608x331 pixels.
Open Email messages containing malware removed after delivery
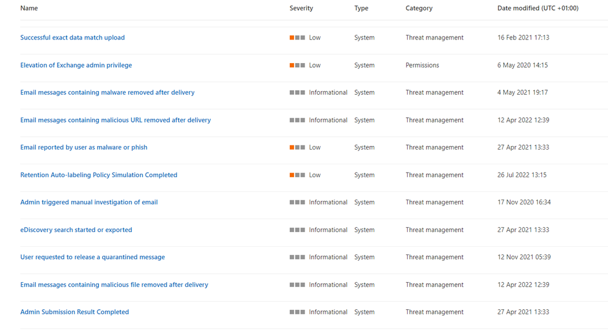[107, 92]
